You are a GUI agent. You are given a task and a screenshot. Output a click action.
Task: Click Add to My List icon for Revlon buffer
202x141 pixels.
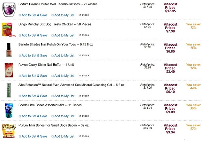(x=52, y=76)
